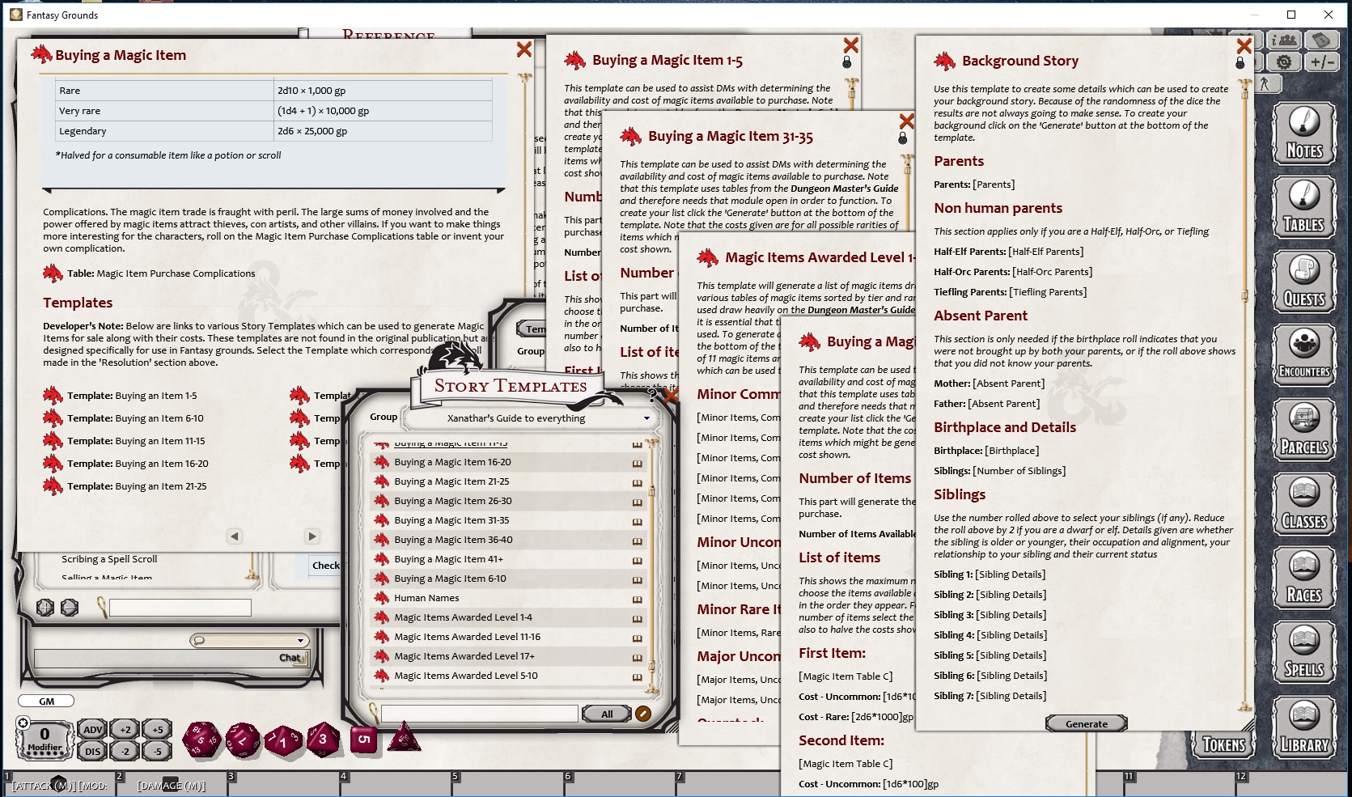Open the Tables panel in the sidebar
This screenshot has height=797, width=1352.
point(1303,206)
